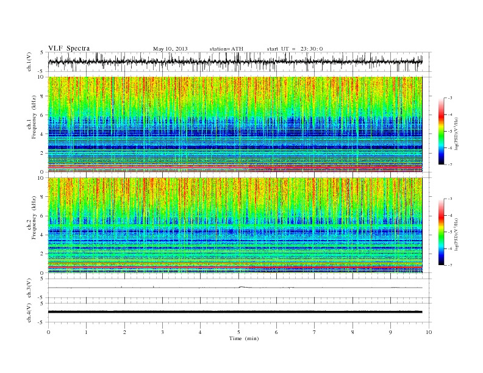Click the 'ch.3(V)' axis label
483x373 pixels.
tap(29, 288)
